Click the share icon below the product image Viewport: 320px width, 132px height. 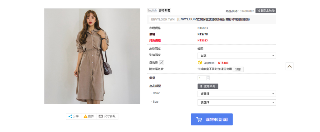(70, 116)
